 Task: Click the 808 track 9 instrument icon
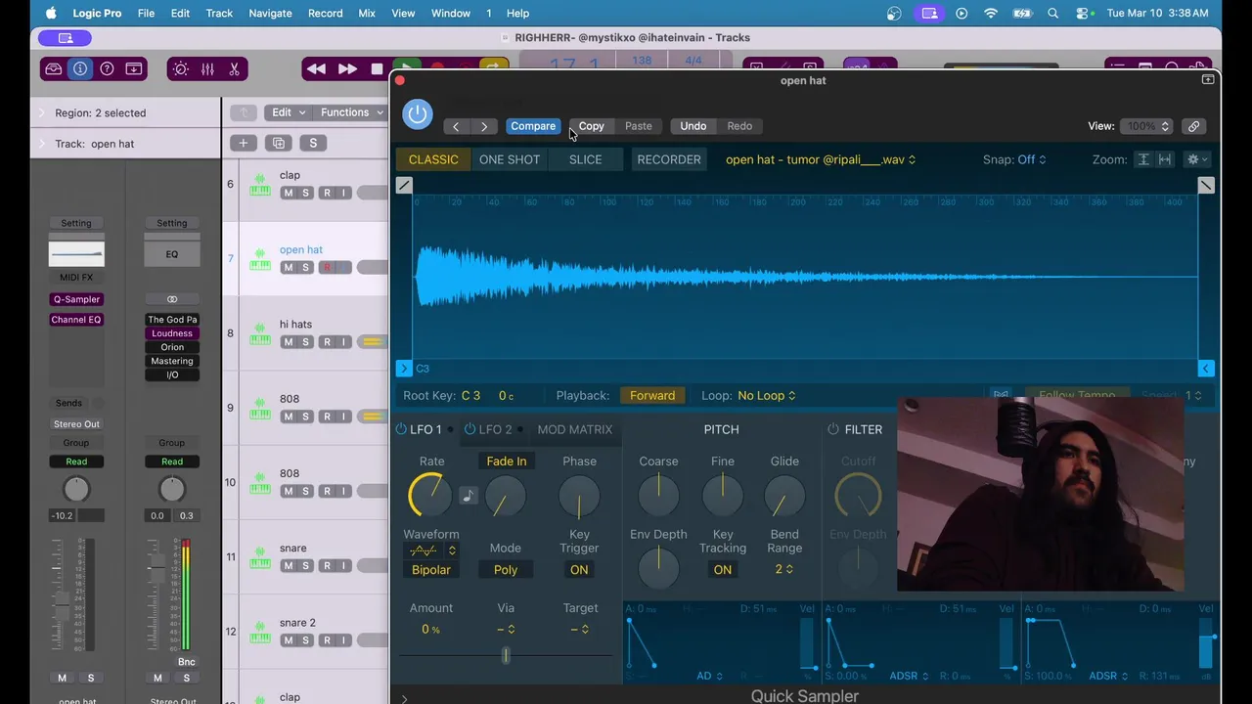coord(259,408)
